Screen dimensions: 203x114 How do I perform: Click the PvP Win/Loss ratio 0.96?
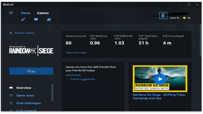95,43
